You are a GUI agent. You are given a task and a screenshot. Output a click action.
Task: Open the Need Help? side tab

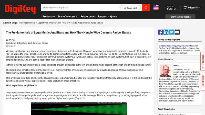click(x=203, y=81)
